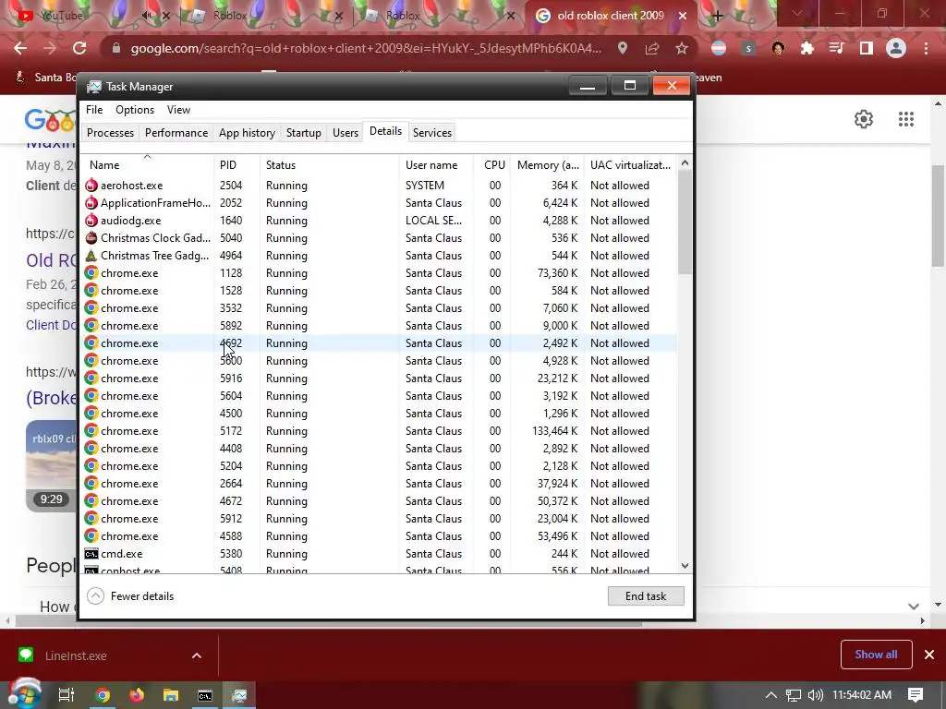Open Command Prompt from taskbar
The width and height of the screenshot is (946, 709).
205,695
